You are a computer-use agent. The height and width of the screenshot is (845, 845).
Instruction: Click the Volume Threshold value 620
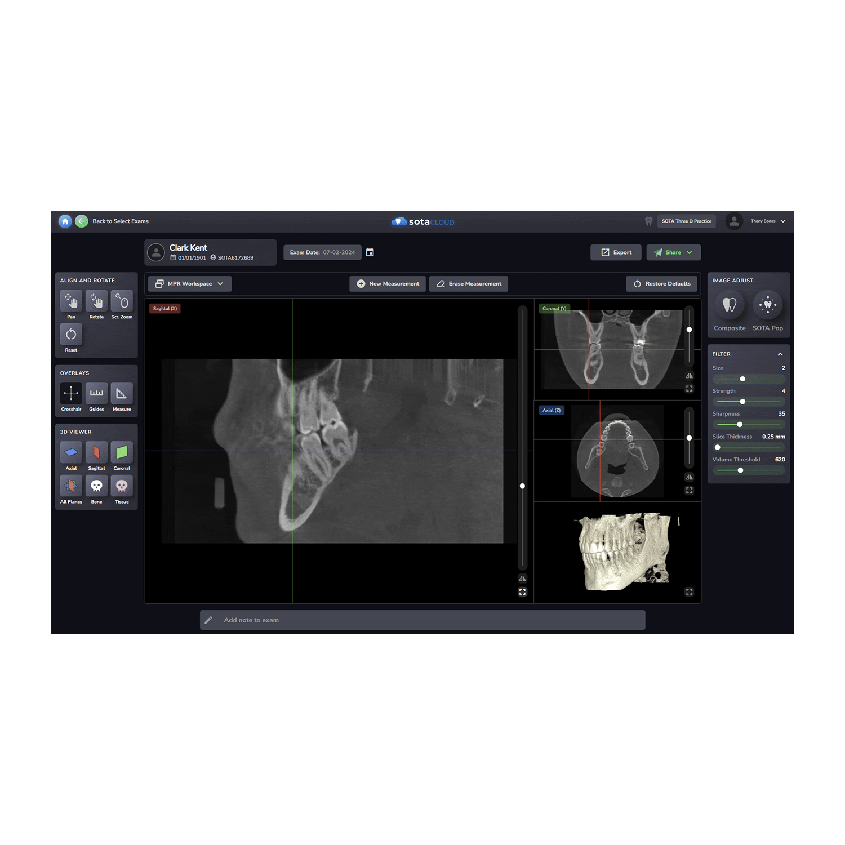(x=780, y=460)
